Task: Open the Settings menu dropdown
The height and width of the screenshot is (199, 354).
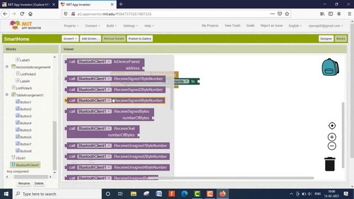Action: [x=131, y=26]
